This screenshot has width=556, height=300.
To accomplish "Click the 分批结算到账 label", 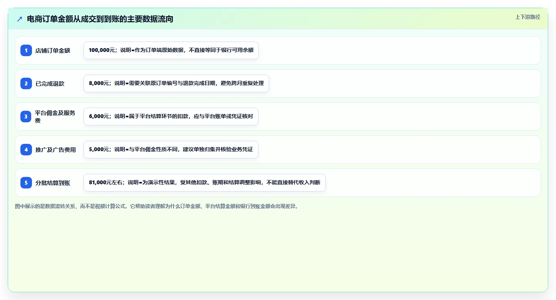I will pos(53,183).
